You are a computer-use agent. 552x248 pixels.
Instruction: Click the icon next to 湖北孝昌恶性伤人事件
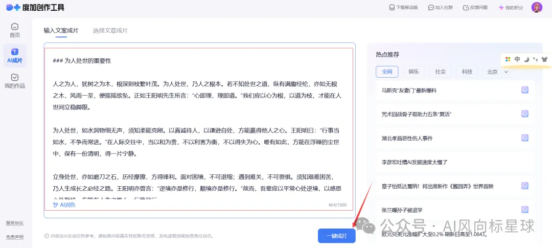click(524, 138)
